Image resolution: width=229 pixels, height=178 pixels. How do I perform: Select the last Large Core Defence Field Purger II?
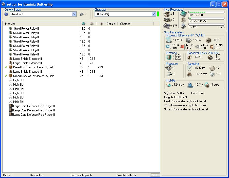(81, 115)
